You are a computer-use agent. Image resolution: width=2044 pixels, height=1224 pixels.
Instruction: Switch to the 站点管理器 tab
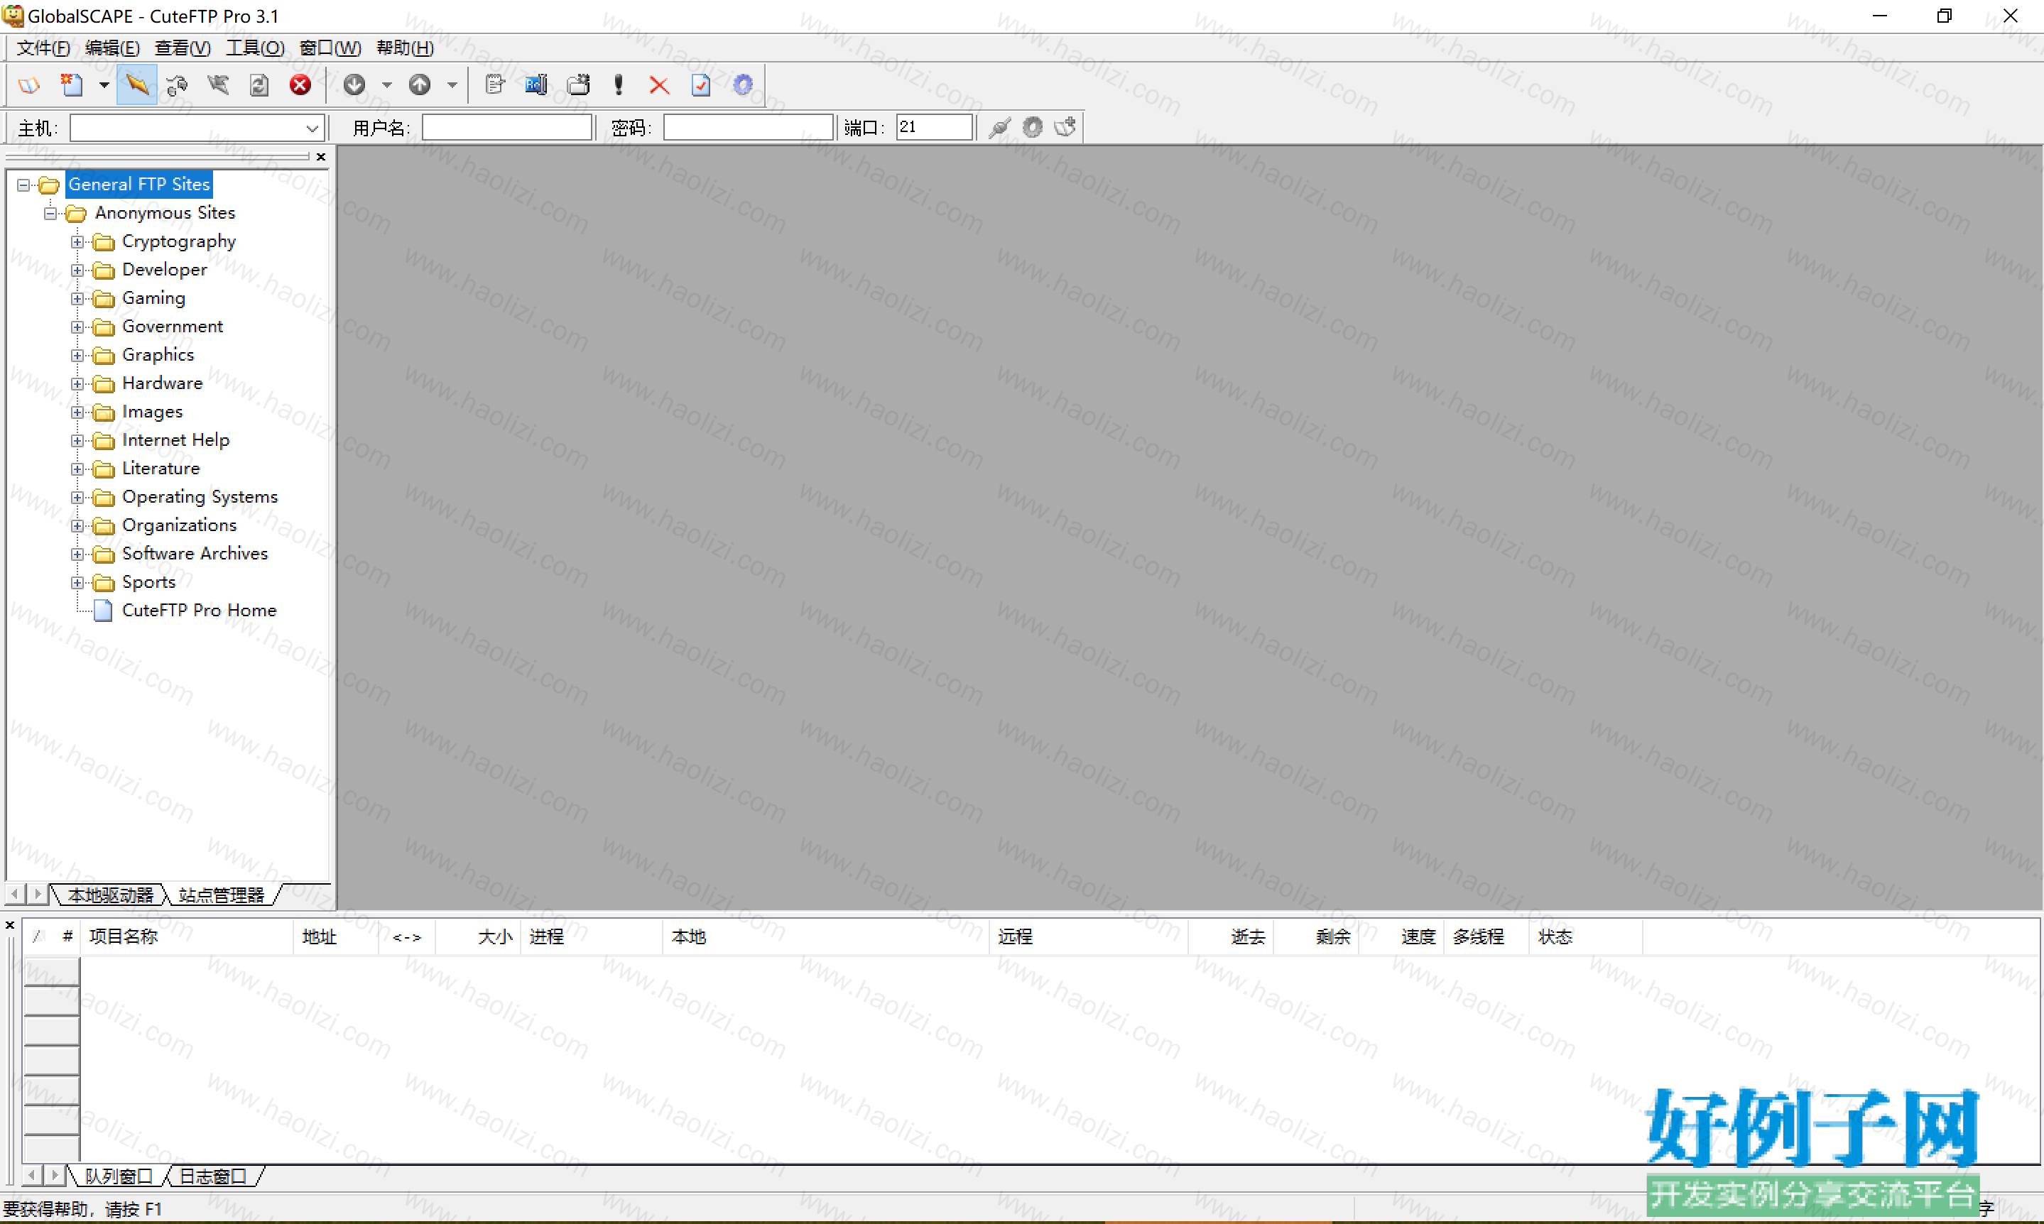point(221,895)
